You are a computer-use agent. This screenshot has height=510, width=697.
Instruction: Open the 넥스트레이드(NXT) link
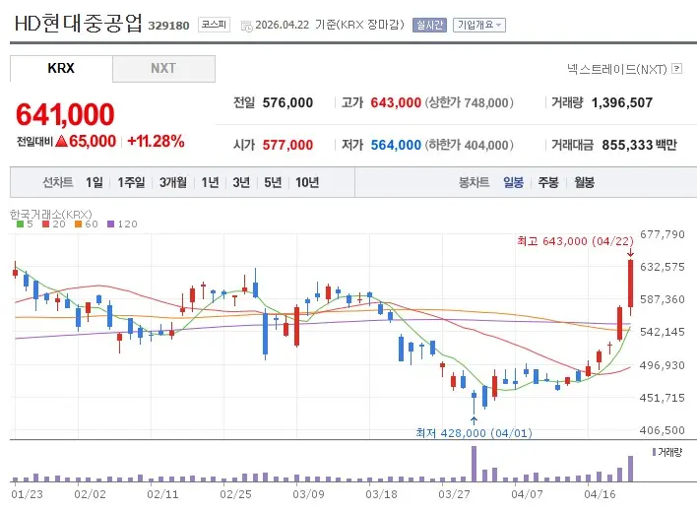(x=616, y=69)
